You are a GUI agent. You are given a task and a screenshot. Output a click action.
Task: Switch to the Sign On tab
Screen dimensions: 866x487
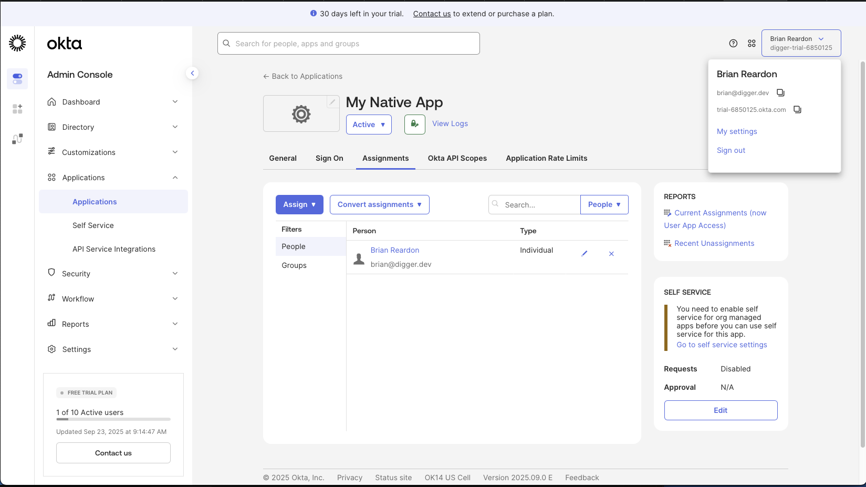(x=329, y=158)
